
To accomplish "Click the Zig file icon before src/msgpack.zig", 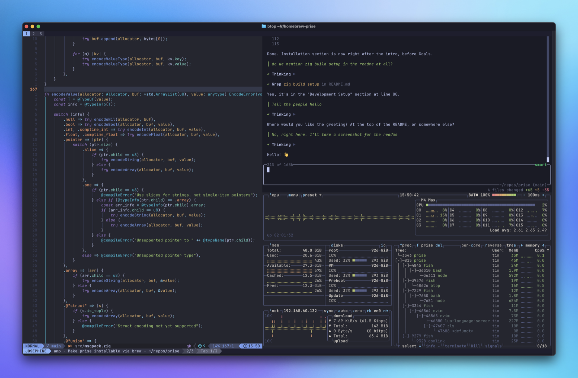I will click(70, 346).
